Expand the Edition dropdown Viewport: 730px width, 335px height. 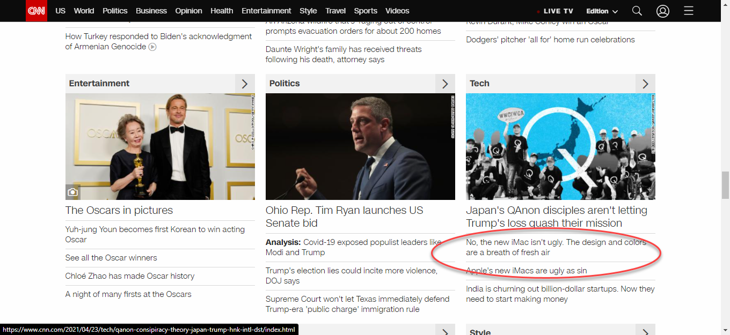[602, 11]
